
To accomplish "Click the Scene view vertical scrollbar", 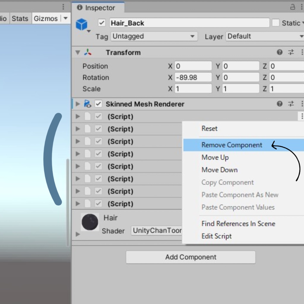I will [68, 202].
